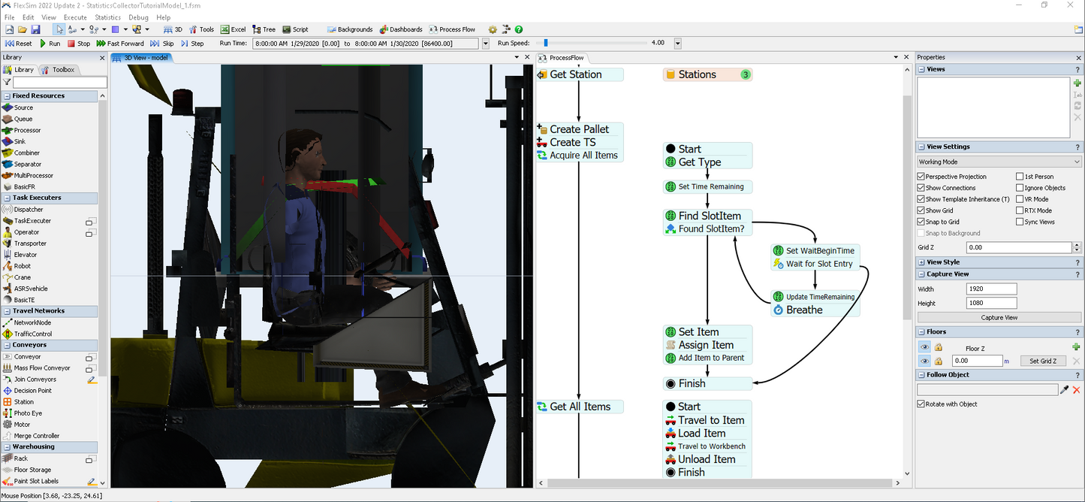
Task: Open the File menu
Action: (10, 17)
